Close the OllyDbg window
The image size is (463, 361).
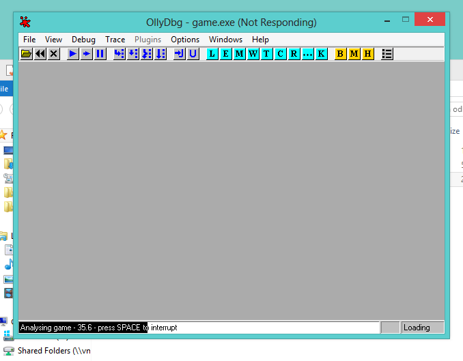[x=430, y=20]
